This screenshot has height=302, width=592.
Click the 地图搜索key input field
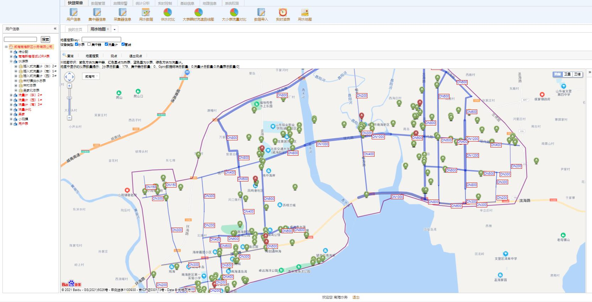coord(101,40)
